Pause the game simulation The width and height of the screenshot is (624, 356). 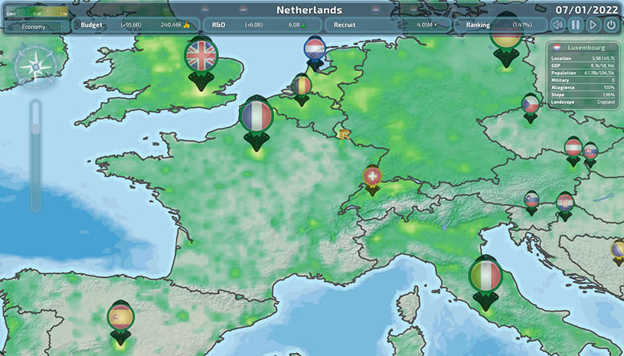(x=575, y=25)
